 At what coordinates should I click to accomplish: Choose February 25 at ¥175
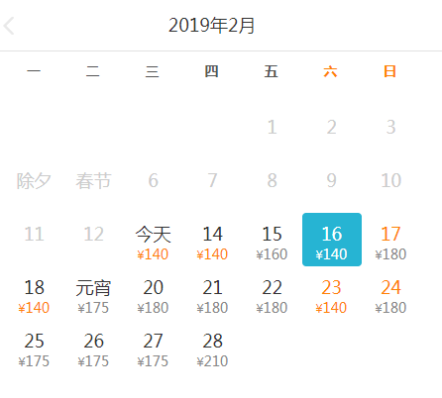pos(34,347)
